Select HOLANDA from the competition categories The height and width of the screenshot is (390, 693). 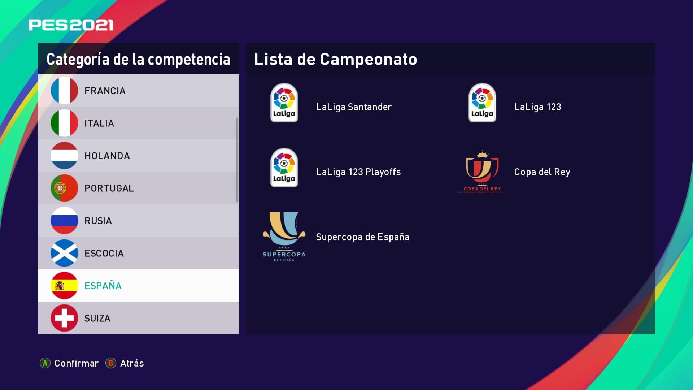coord(139,156)
